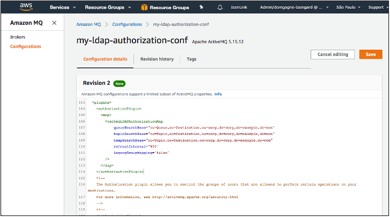
Task: Click the activemq.apache.org security URL comment
Action: (x=195, y=197)
